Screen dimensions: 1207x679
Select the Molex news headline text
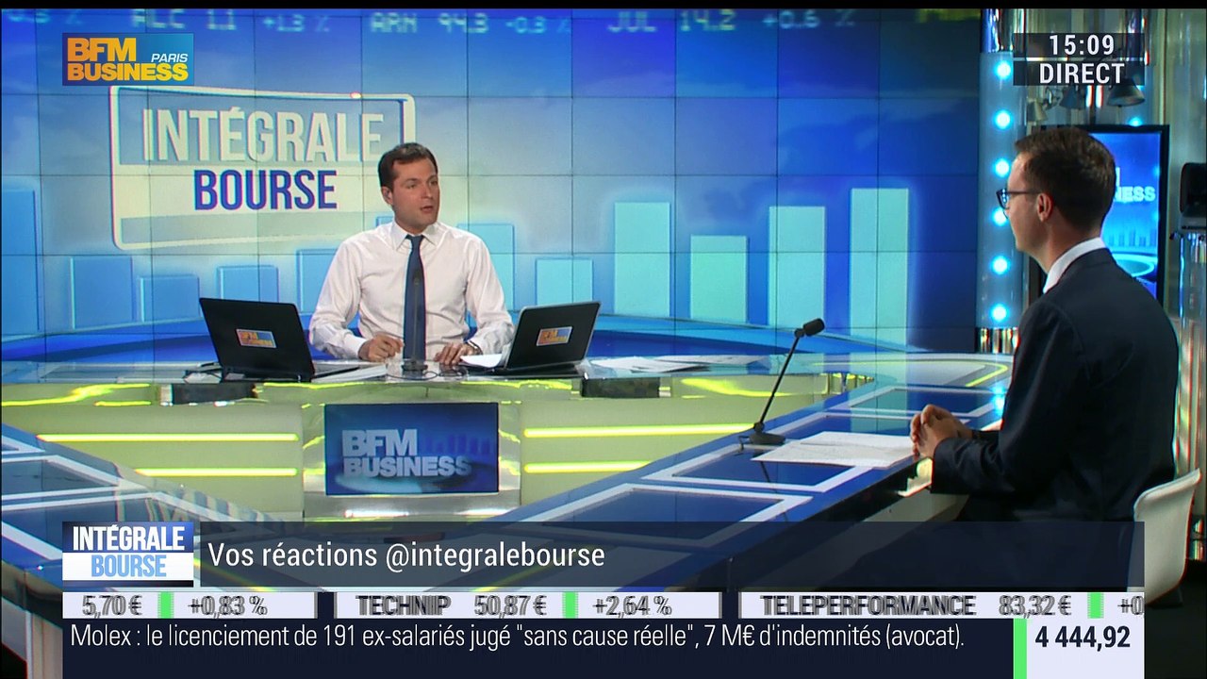(x=516, y=637)
